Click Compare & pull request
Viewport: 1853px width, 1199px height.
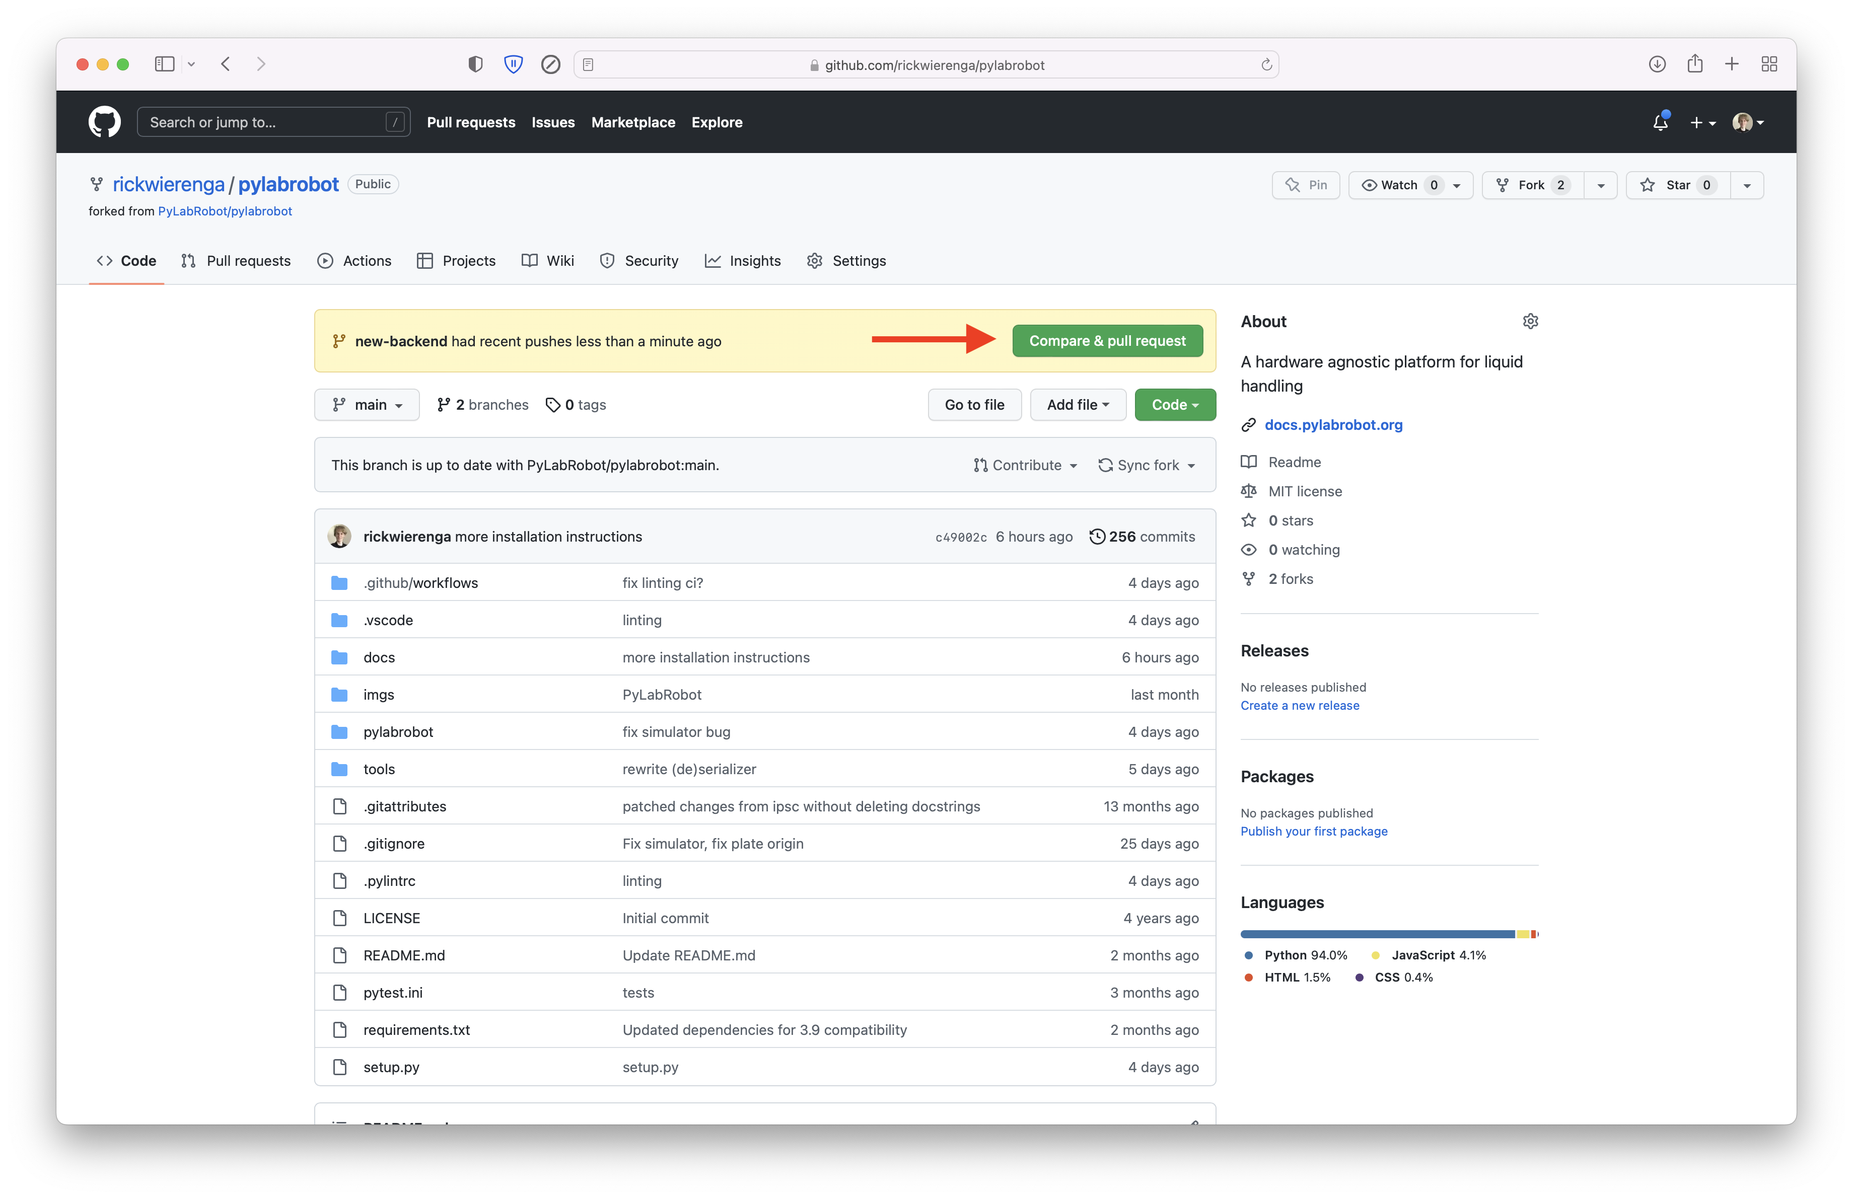tap(1107, 341)
